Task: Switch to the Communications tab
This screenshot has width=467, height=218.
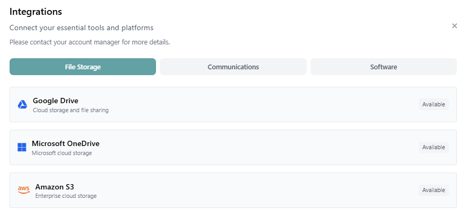Action: tap(233, 67)
